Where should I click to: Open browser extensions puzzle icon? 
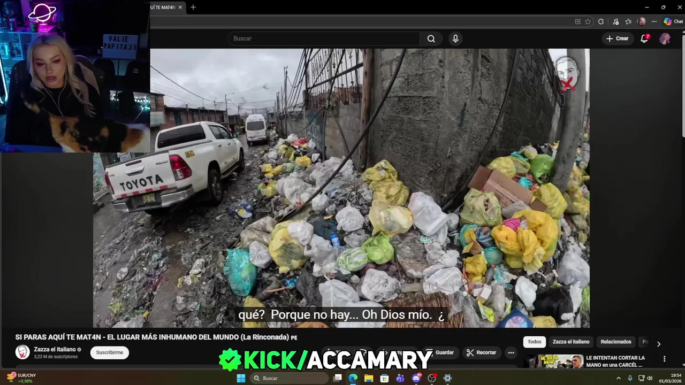pos(601,21)
